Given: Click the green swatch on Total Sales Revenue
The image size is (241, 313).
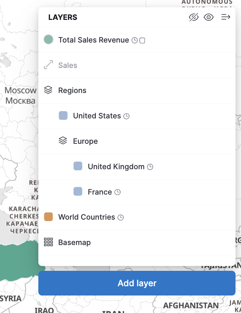Looking at the screenshot, I should (x=49, y=40).
